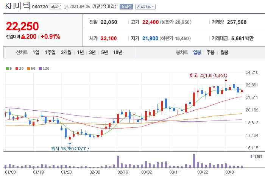Click the 거래대금 value 5,681 백만
Image resolution: width=265 pixels, height=177 pixels.
pos(242,38)
